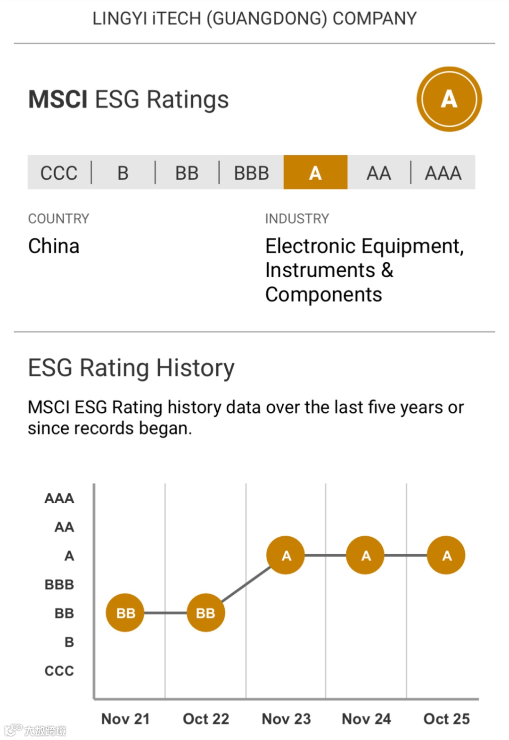Click the highlighted A rating segment
Screen dimensions: 509x740
[315, 173]
